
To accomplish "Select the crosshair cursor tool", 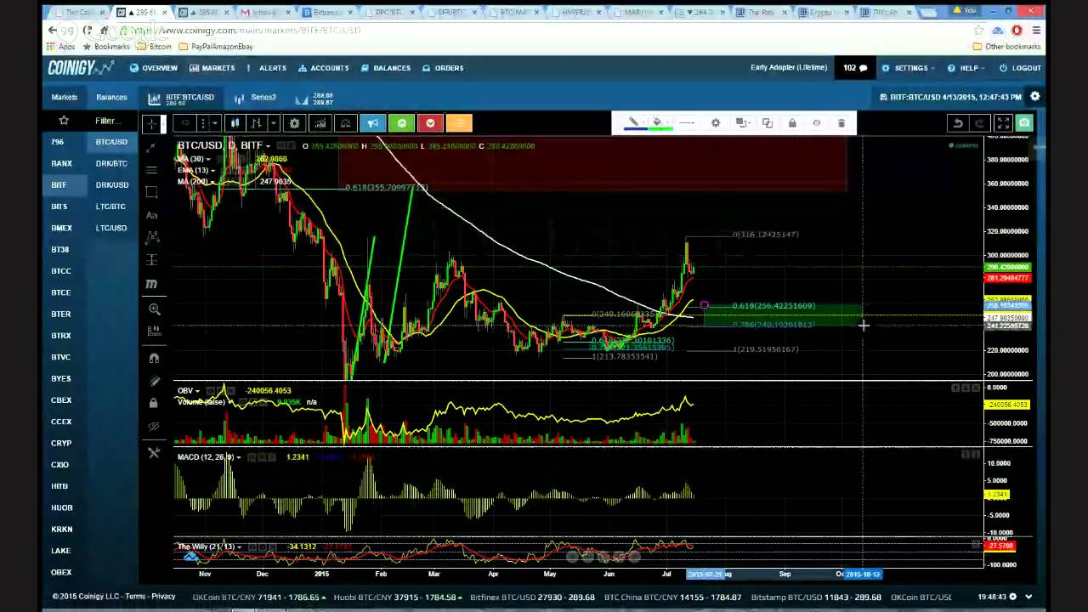I will [x=152, y=124].
